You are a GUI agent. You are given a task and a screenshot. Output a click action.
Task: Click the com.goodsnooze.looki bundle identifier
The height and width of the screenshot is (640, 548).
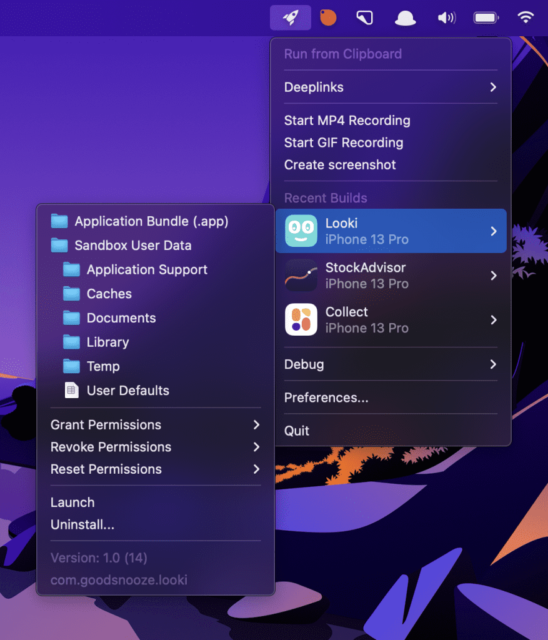click(119, 580)
